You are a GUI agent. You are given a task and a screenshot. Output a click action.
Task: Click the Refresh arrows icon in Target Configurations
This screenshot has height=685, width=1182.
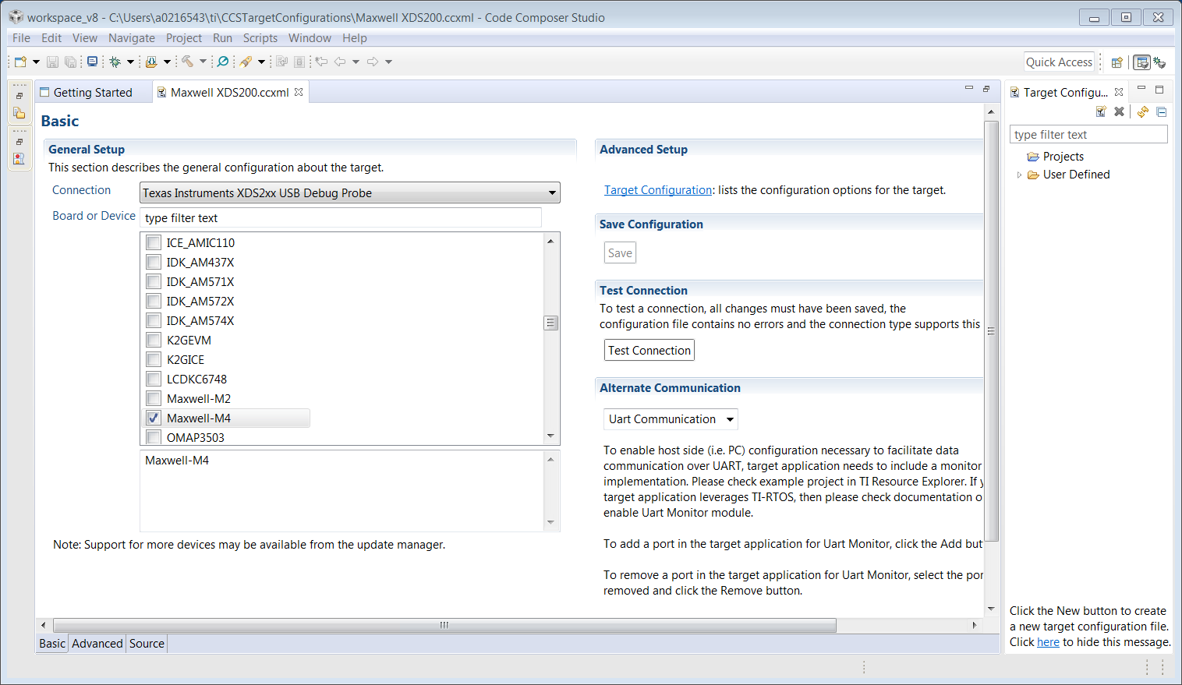[x=1143, y=111]
